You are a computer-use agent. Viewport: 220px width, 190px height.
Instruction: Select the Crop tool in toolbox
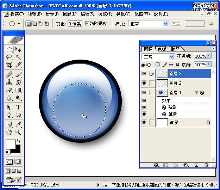tap(10, 65)
